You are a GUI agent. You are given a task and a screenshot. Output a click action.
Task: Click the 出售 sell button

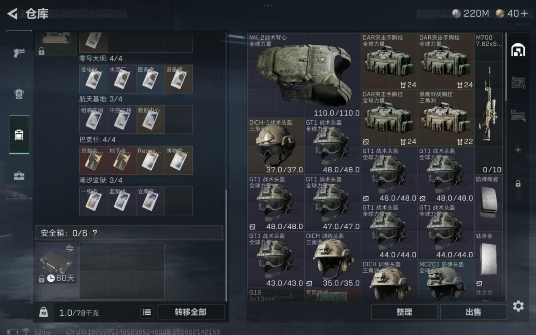[x=473, y=312]
